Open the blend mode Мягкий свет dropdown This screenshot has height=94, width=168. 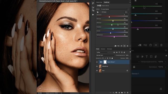coord(106,55)
